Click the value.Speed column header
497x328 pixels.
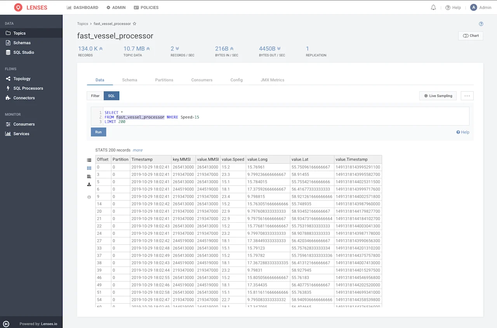[x=233, y=159]
